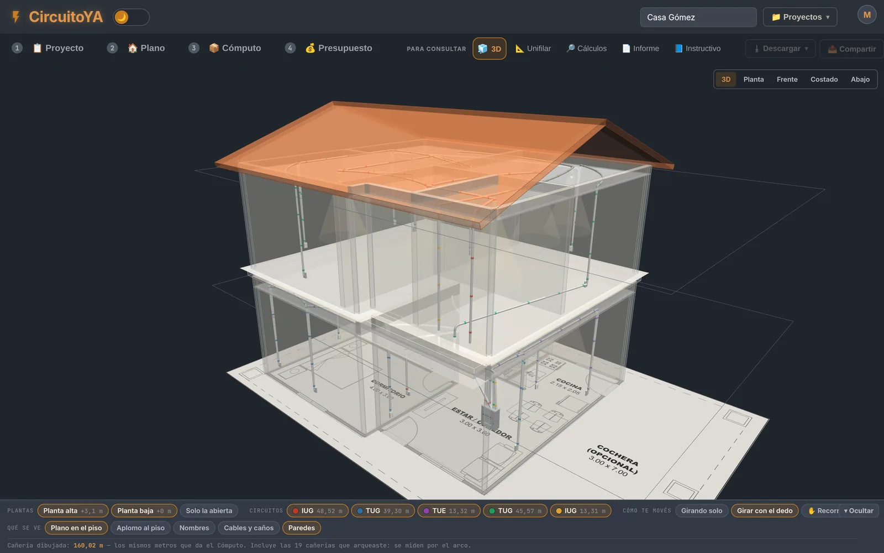This screenshot has height=553, width=884.
Task: Open the Instructivo book view
Action: pos(698,49)
